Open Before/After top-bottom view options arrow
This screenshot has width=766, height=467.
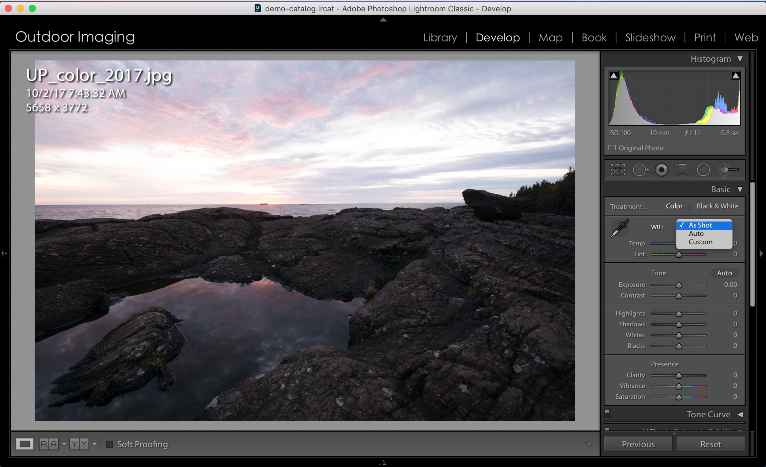pyautogui.click(x=94, y=444)
